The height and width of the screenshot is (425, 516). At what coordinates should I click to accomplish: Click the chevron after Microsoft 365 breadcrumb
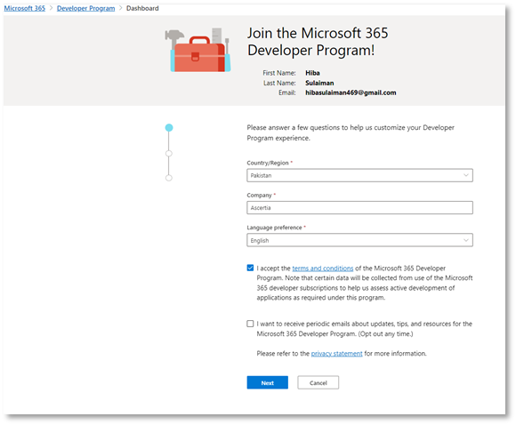pyautogui.click(x=51, y=8)
